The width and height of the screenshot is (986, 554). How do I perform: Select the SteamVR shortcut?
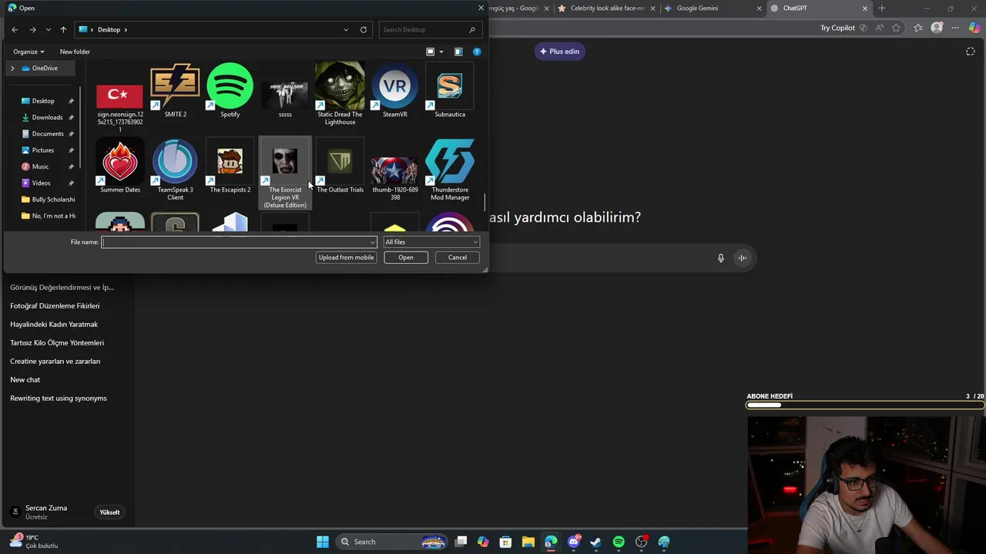pyautogui.click(x=394, y=91)
